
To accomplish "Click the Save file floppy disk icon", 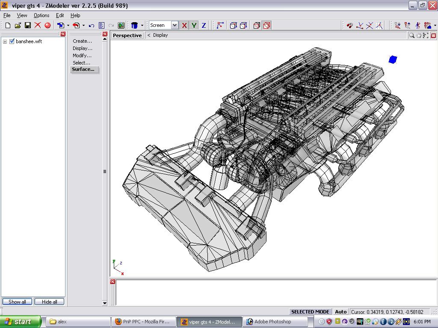I will coord(27,26).
